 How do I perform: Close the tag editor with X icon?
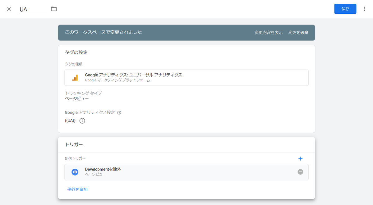[9, 9]
